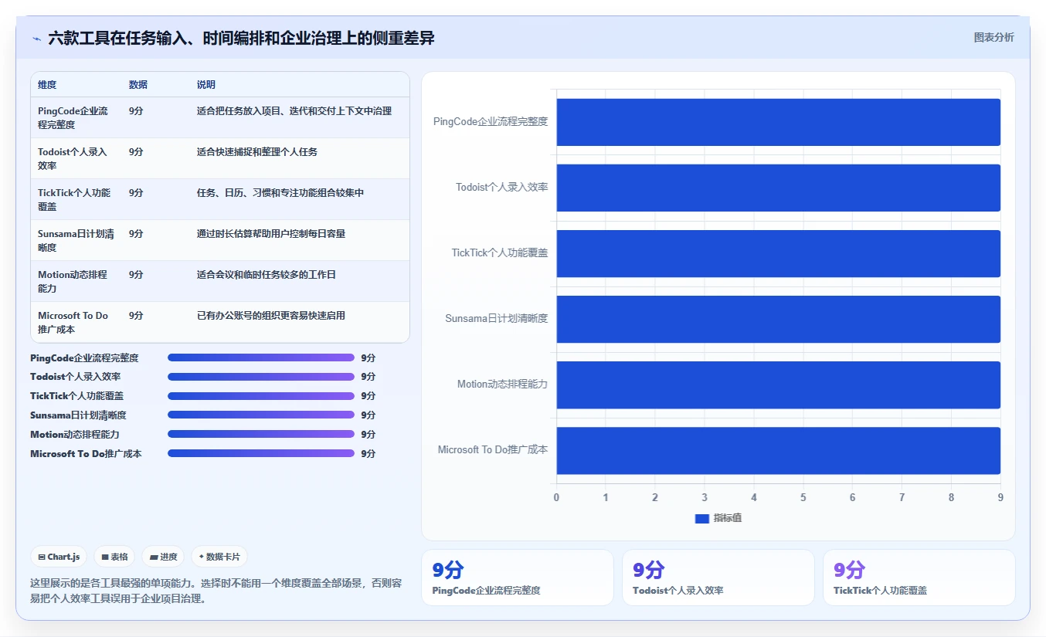Viewport: 1046px width, 637px height.
Task: Click the Motion动态排程能力 progress bar
Action: click(x=260, y=434)
